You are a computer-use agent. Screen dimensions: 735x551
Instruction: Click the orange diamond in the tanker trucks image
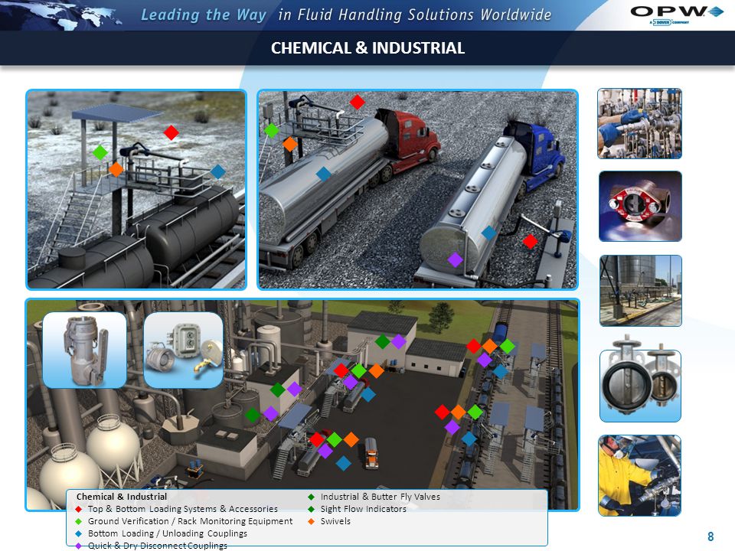[x=290, y=144]
